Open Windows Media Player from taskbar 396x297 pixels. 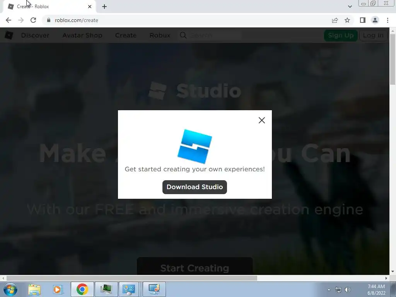pyautogui.click(x=58, y=289)
